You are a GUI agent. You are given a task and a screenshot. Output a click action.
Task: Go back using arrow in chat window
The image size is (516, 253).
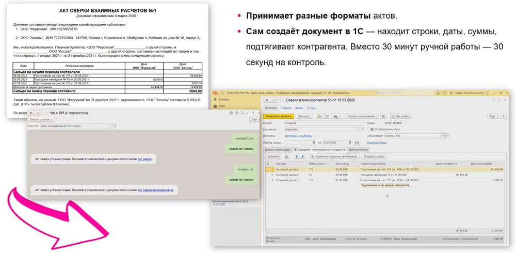pos(31,113)
